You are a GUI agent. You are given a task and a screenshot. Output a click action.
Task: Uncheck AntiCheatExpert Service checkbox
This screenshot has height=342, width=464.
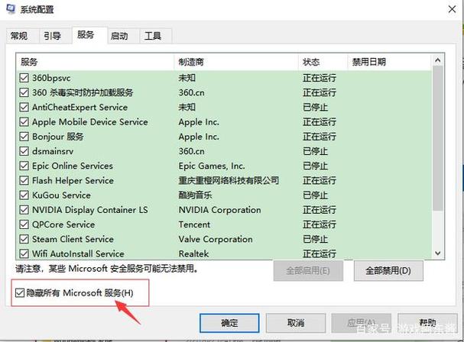pos(24,108)
